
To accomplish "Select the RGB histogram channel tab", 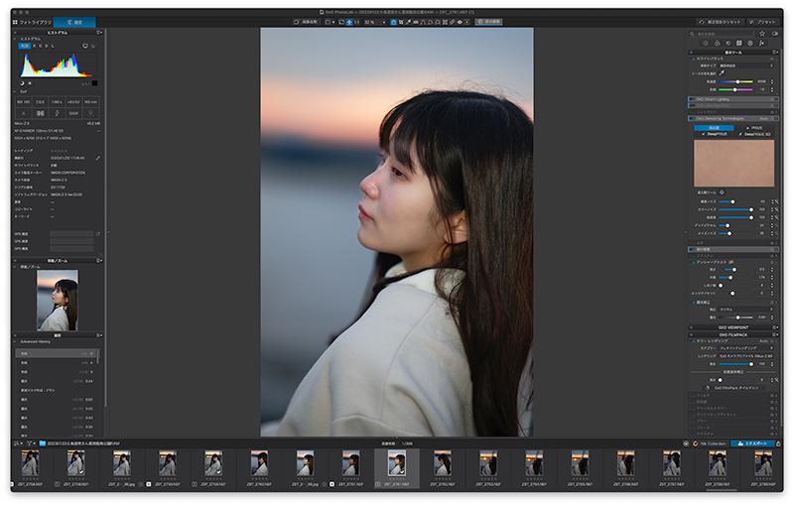I will click(x=24, y=46).
